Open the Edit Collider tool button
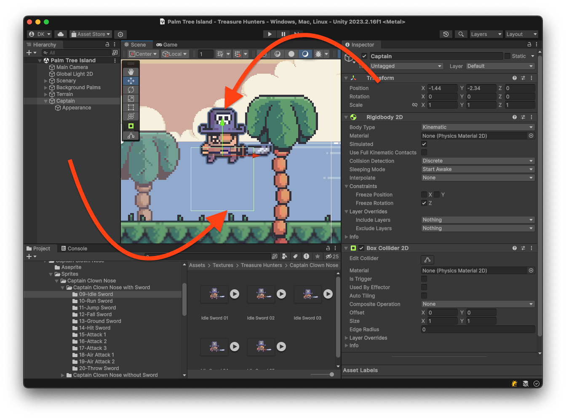 point(427,259)
